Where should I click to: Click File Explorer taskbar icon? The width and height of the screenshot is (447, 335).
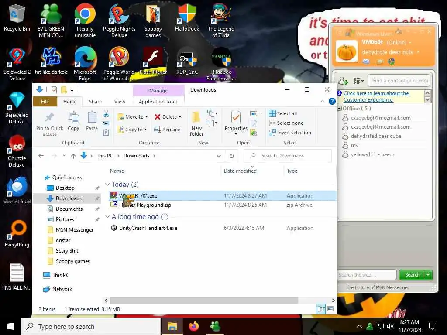coord(172,326)
